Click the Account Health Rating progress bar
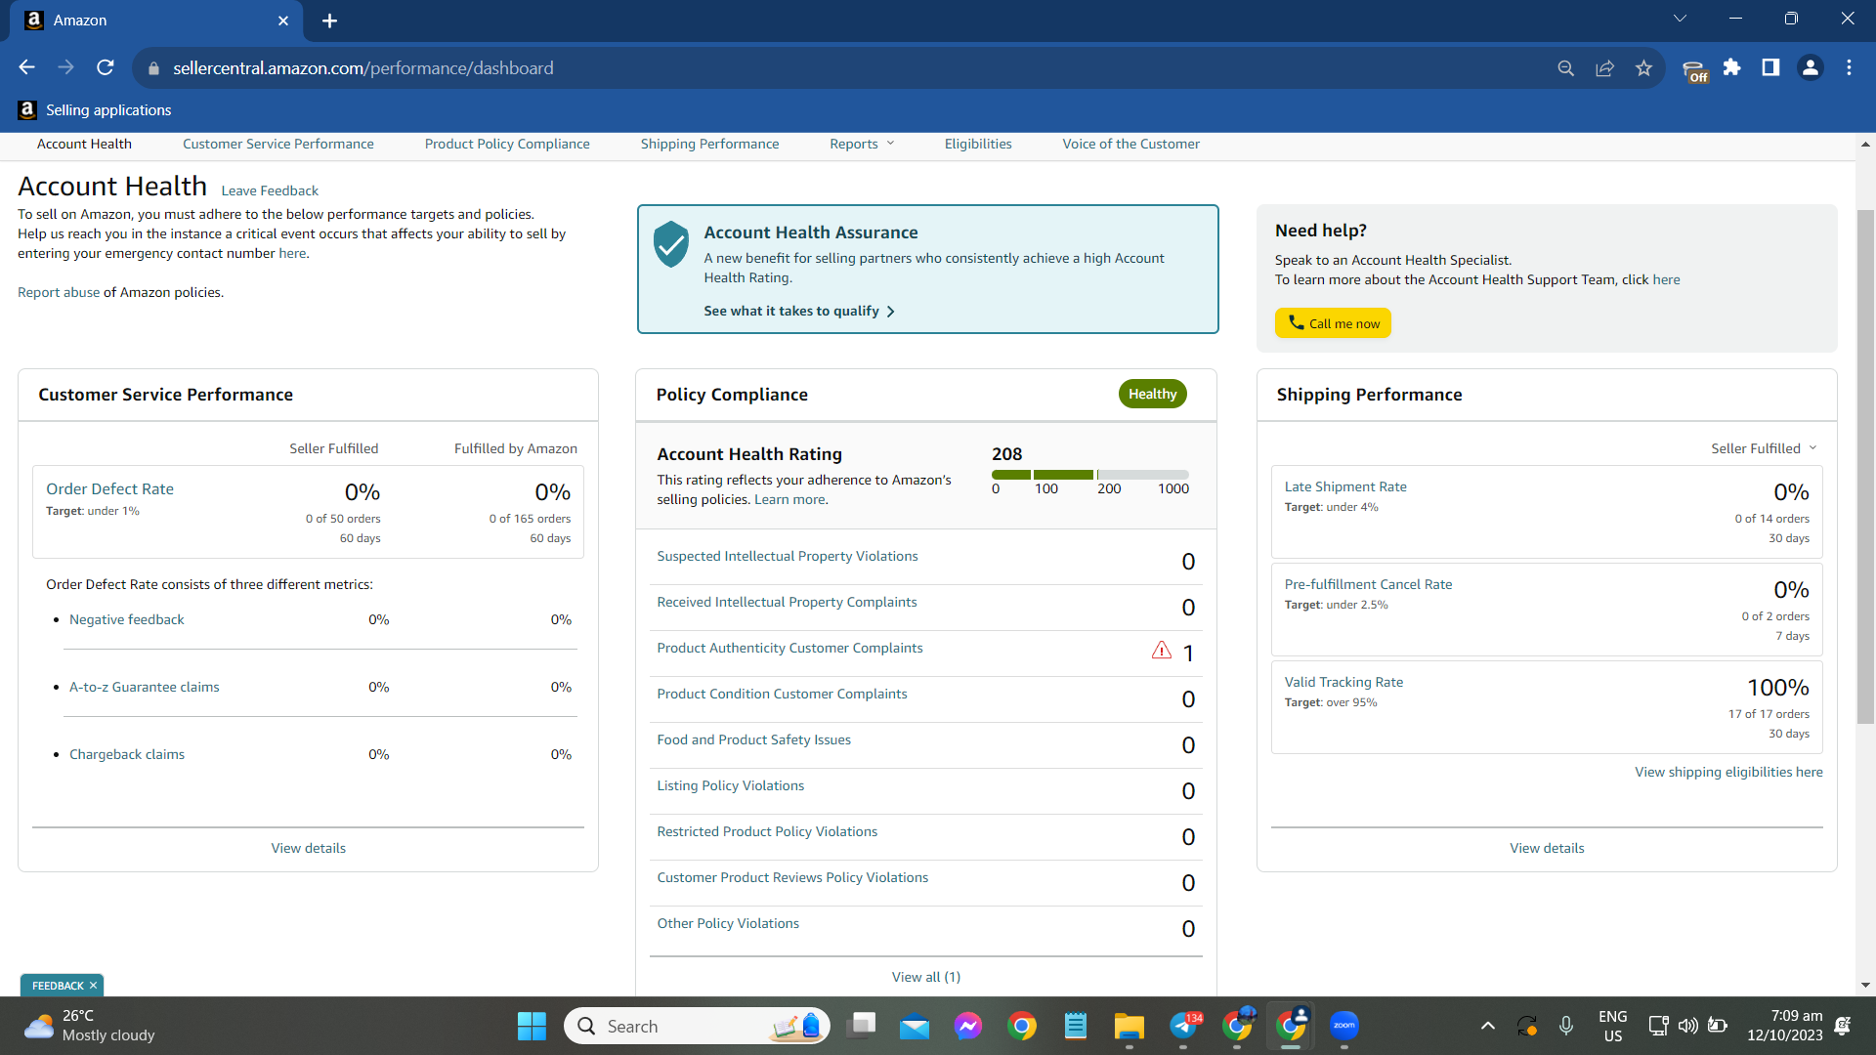Image resolution: width=1876 pixels, height=1055 pixels. [x=1089, y=475]
